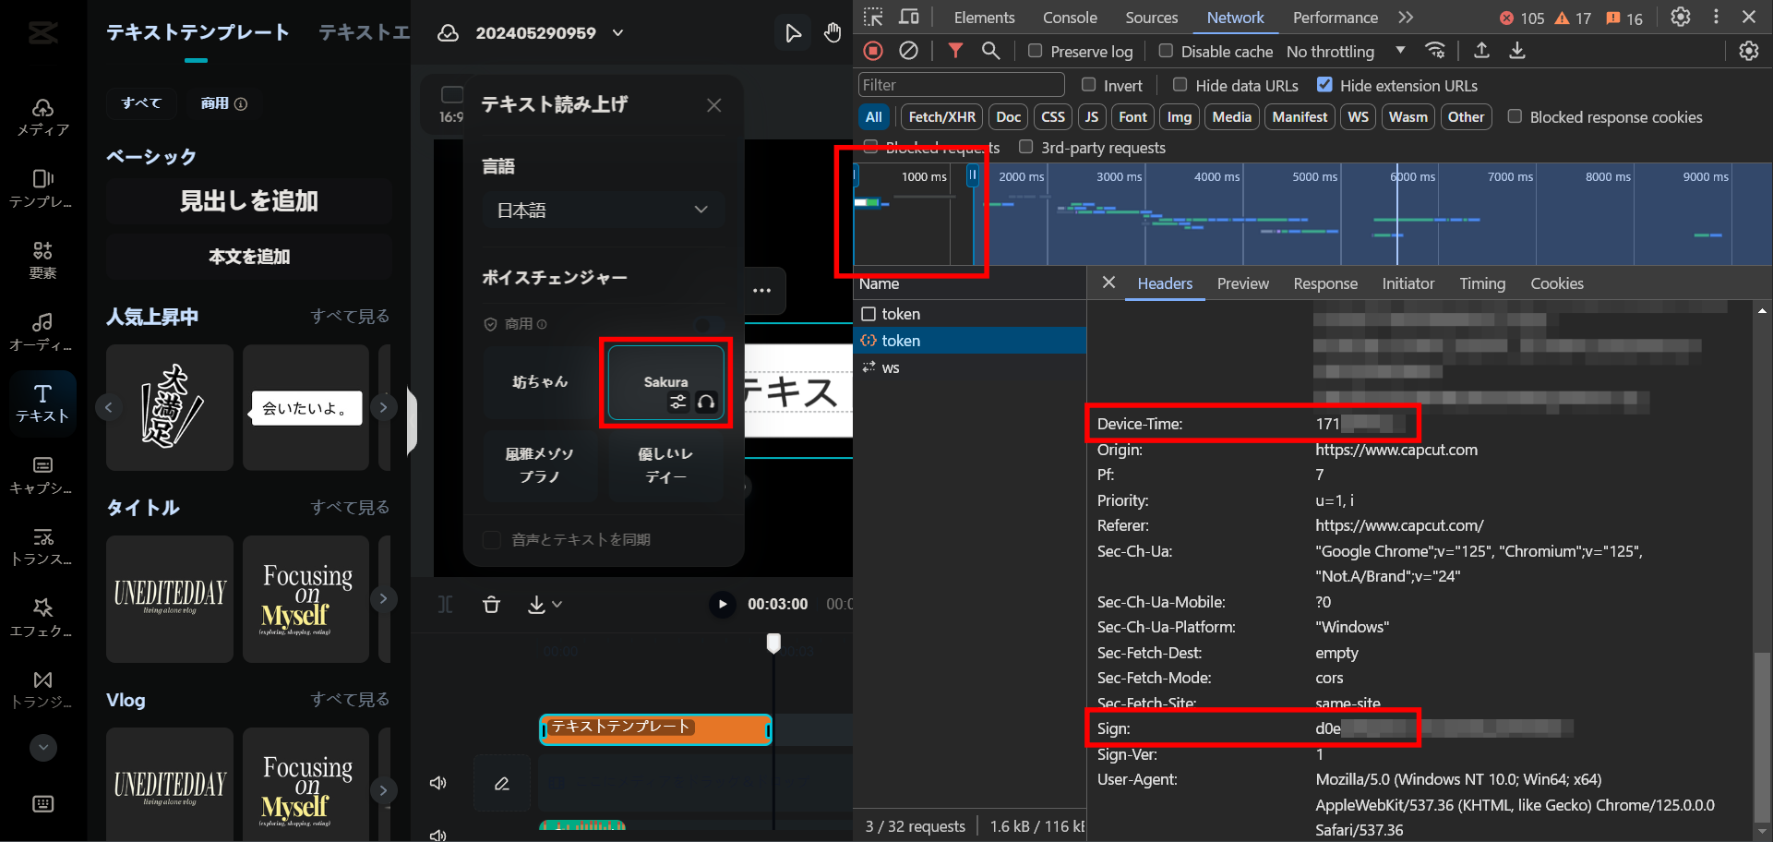Open the トランジション transitions sidebar panel
The height and width of the screenshot is (842, 1773).
pyautogui.click(x=42, y=690)
